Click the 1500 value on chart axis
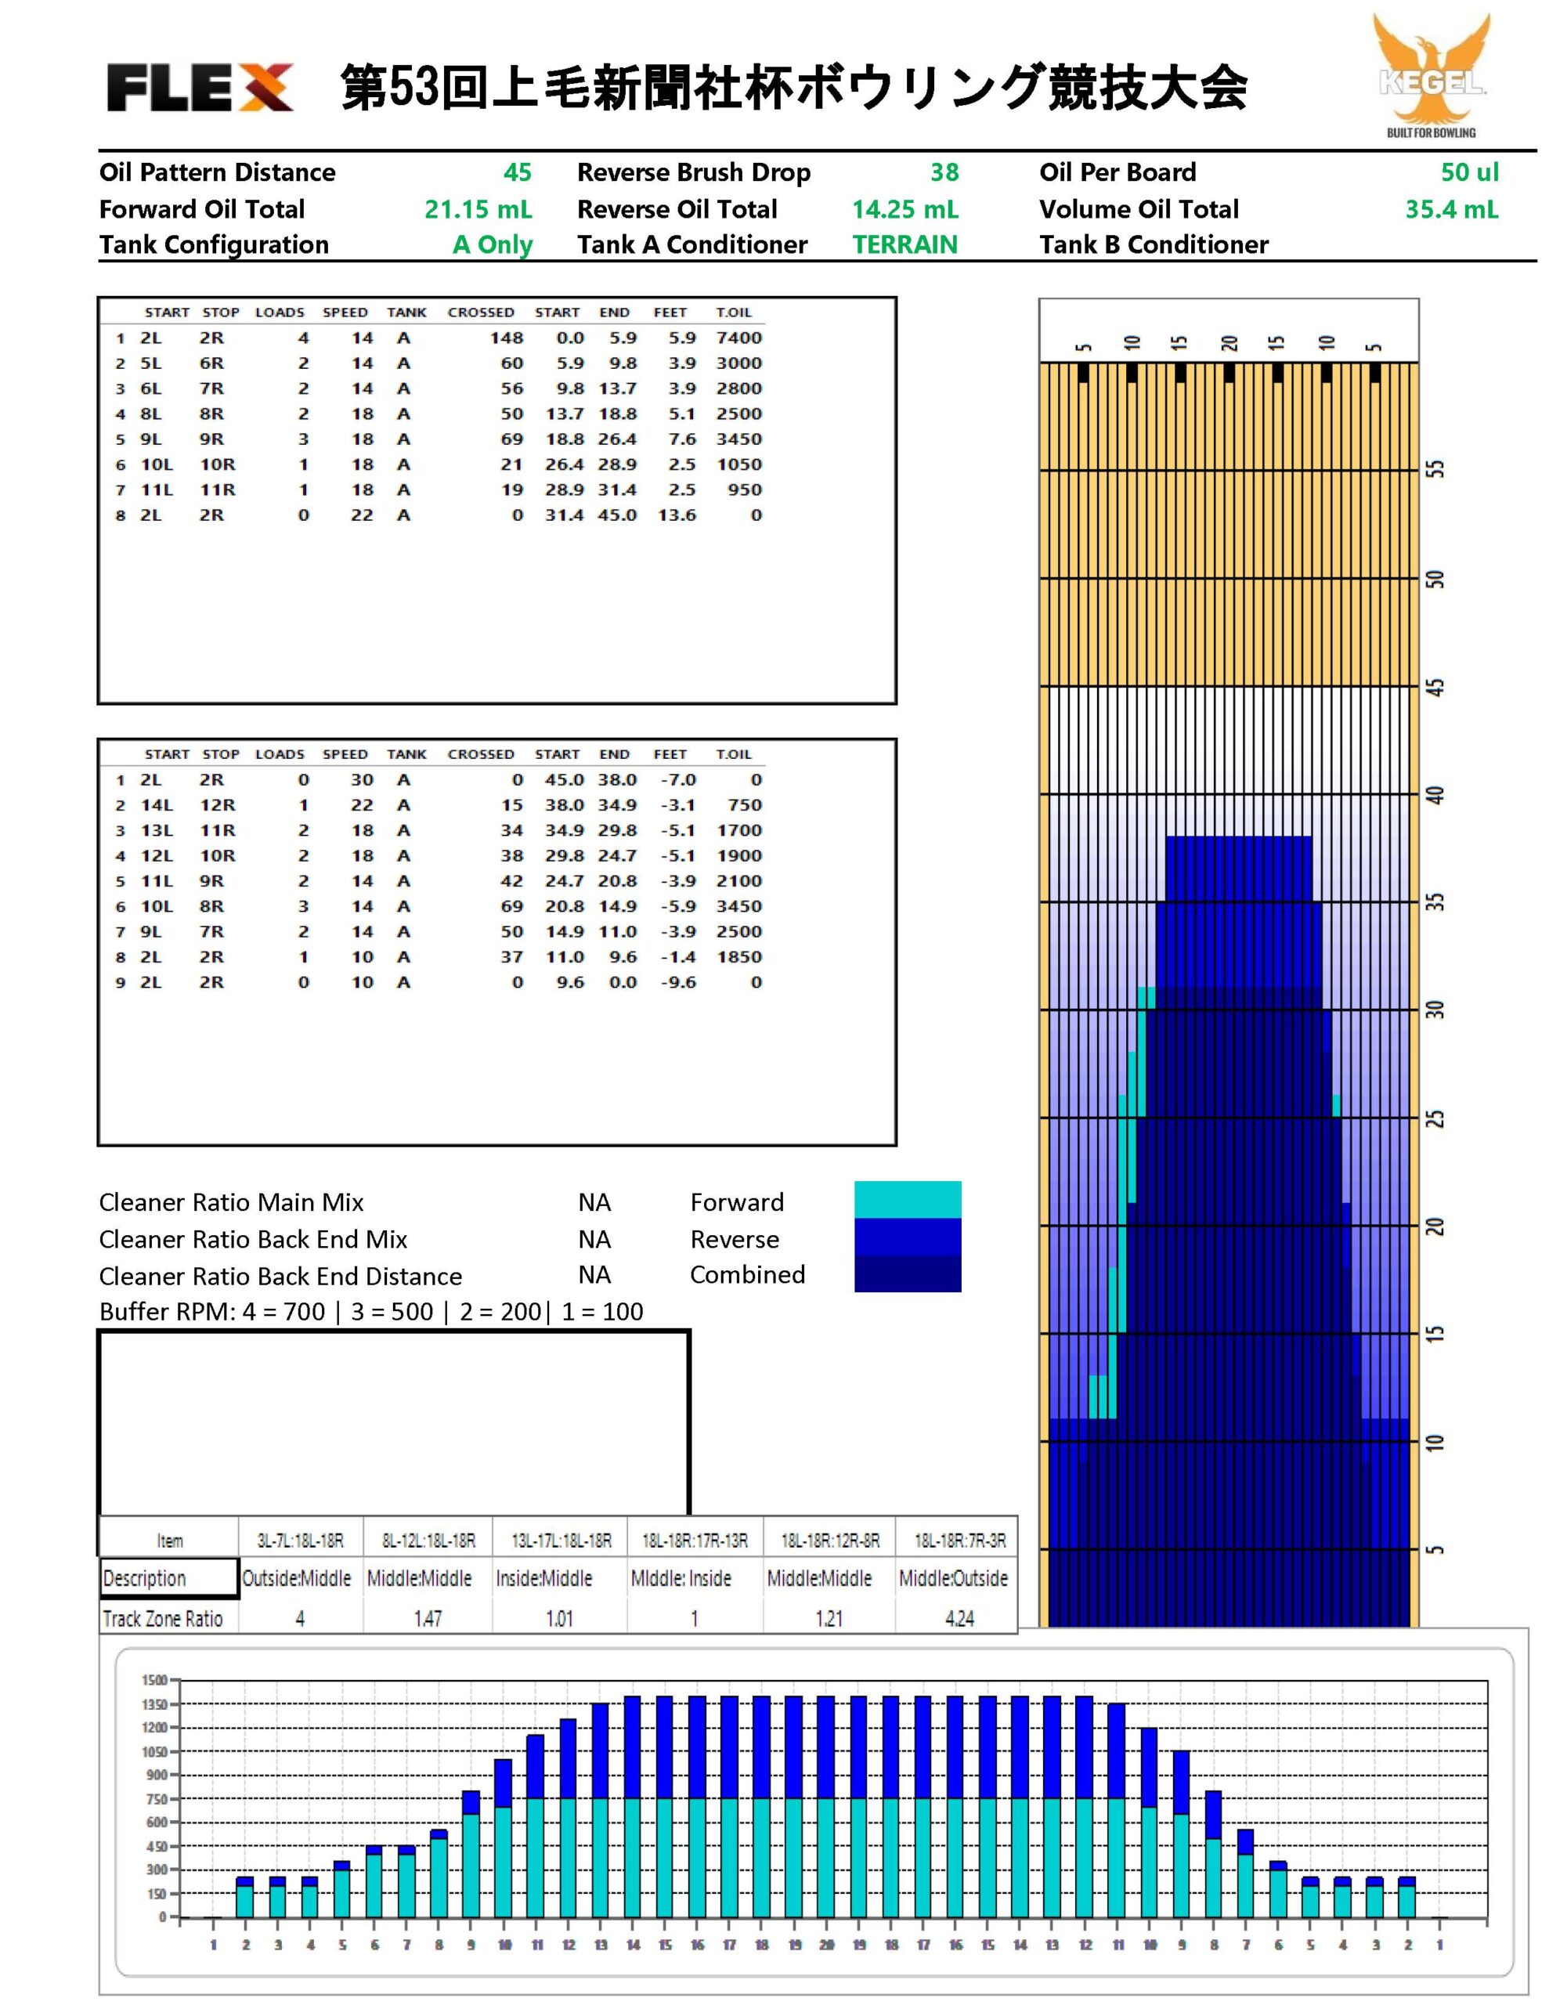The height and width of the screenshot is (2005, 1549). point(153,1680)
